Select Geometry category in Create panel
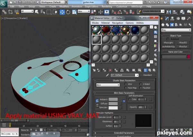Viewport: 193px width, 137px height. click(163, 25)
